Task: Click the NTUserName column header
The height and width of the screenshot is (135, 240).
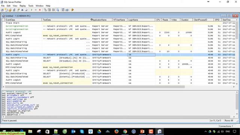Action: click(120, 20)
